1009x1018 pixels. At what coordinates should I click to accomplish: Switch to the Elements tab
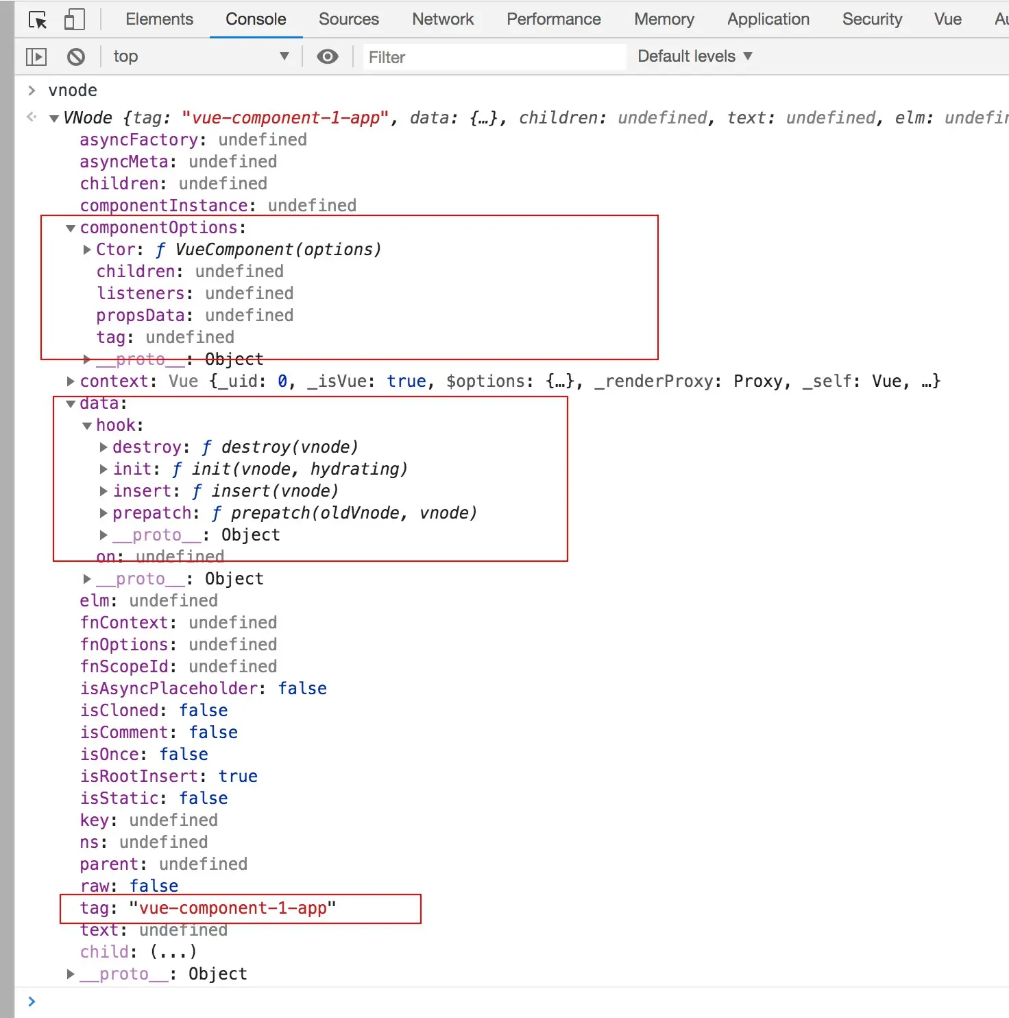[159, 19]
